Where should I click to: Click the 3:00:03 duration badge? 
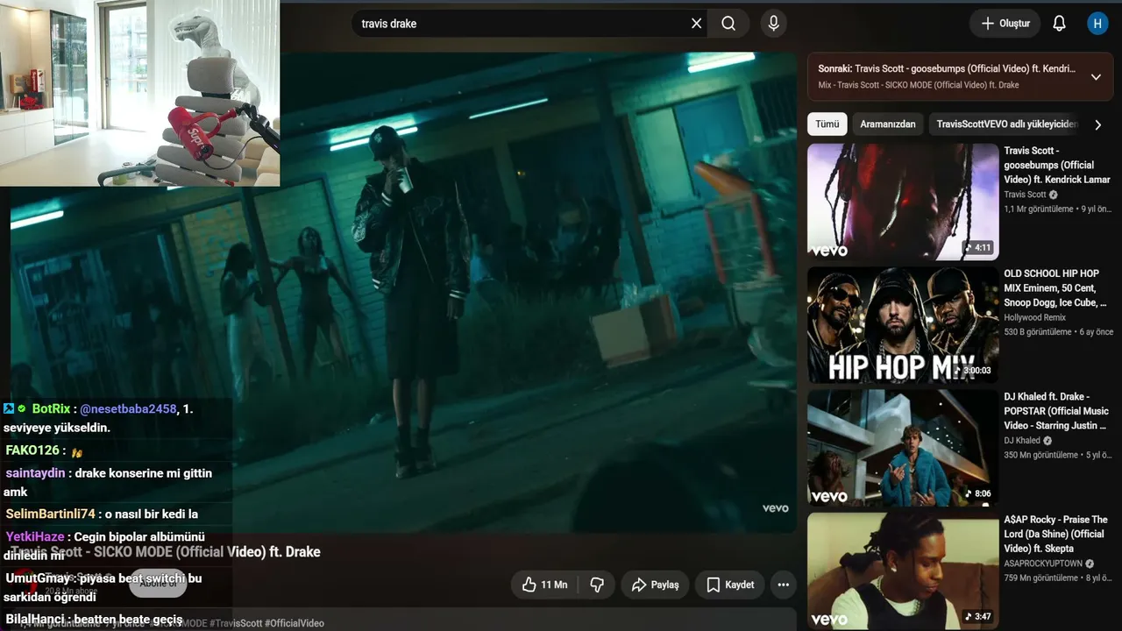[x=972, y=371]
